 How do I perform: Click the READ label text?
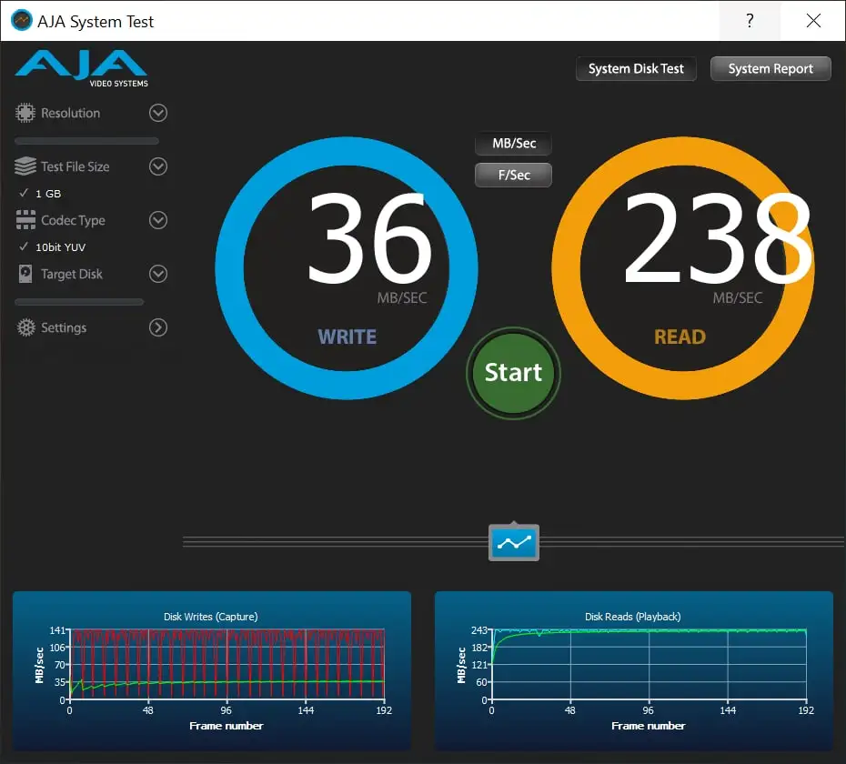[x=680, y=337]
